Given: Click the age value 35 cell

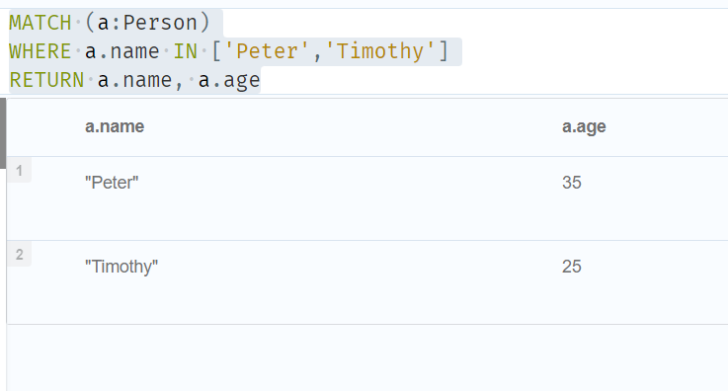Looking at the screenshot, I should (572, 183).
